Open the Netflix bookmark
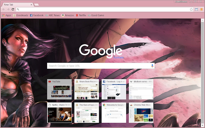Screen dimensions: 205x128 point(81,15)
